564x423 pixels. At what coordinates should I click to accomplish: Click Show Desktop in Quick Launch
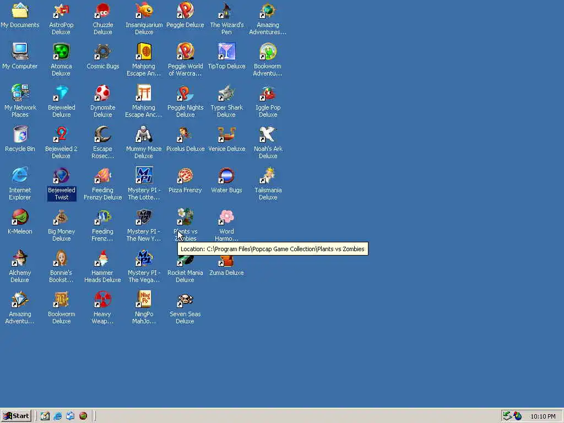[45, 416]
